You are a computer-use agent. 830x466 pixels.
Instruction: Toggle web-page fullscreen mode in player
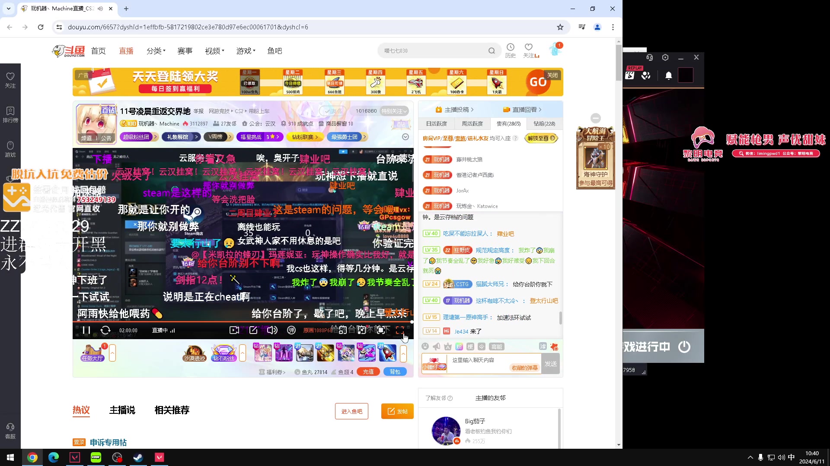(x=381, y=331)
